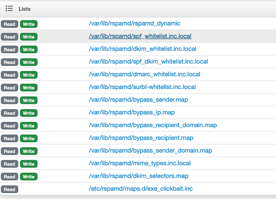The image size is (276, 199).
Task: Open dkim_whitelist.inc.local map link
Action: coord(142,49)
